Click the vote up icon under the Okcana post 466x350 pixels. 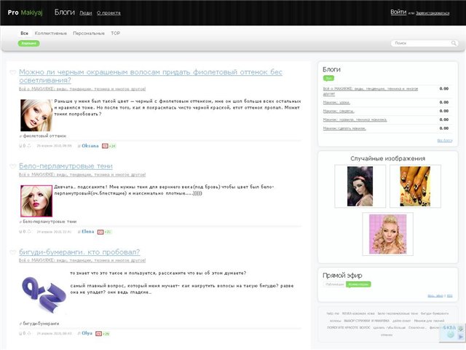pos(20,146)
